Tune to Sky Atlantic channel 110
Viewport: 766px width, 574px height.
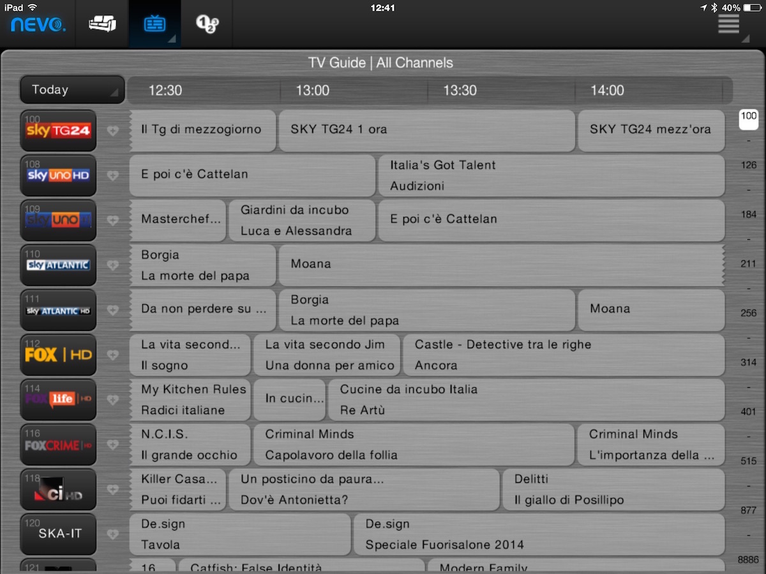click(x=58, y=265)
